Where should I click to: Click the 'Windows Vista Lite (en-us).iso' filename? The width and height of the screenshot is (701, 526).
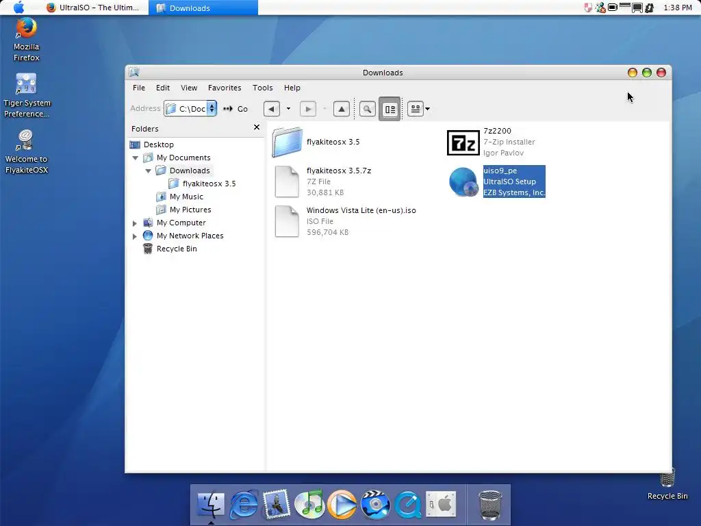point(361,210)
